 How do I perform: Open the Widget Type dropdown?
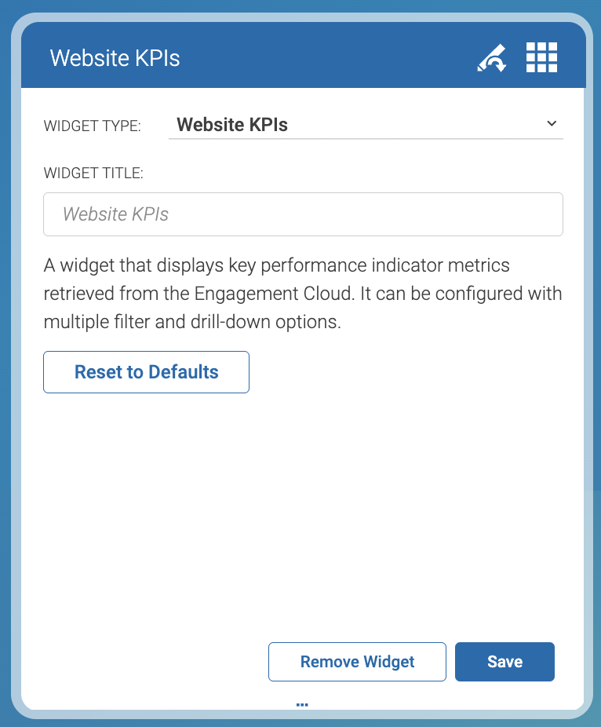(x=365, y=124)
